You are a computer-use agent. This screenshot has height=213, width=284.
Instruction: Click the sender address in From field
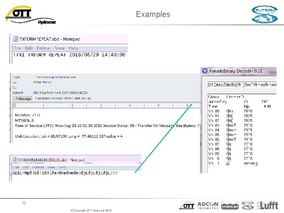pos(56,77)
